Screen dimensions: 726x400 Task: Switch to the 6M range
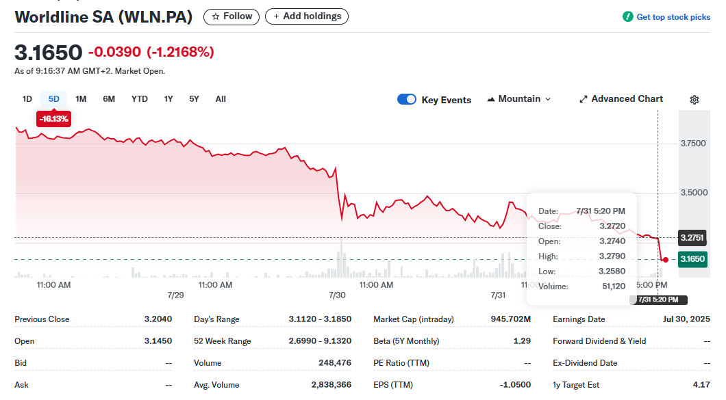109,99
